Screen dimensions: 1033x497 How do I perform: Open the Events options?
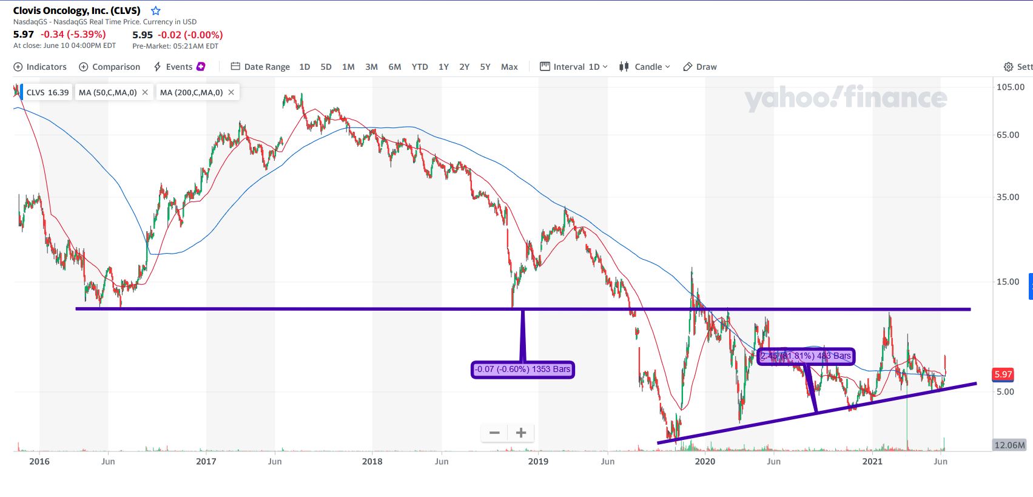tap(180, 67)
